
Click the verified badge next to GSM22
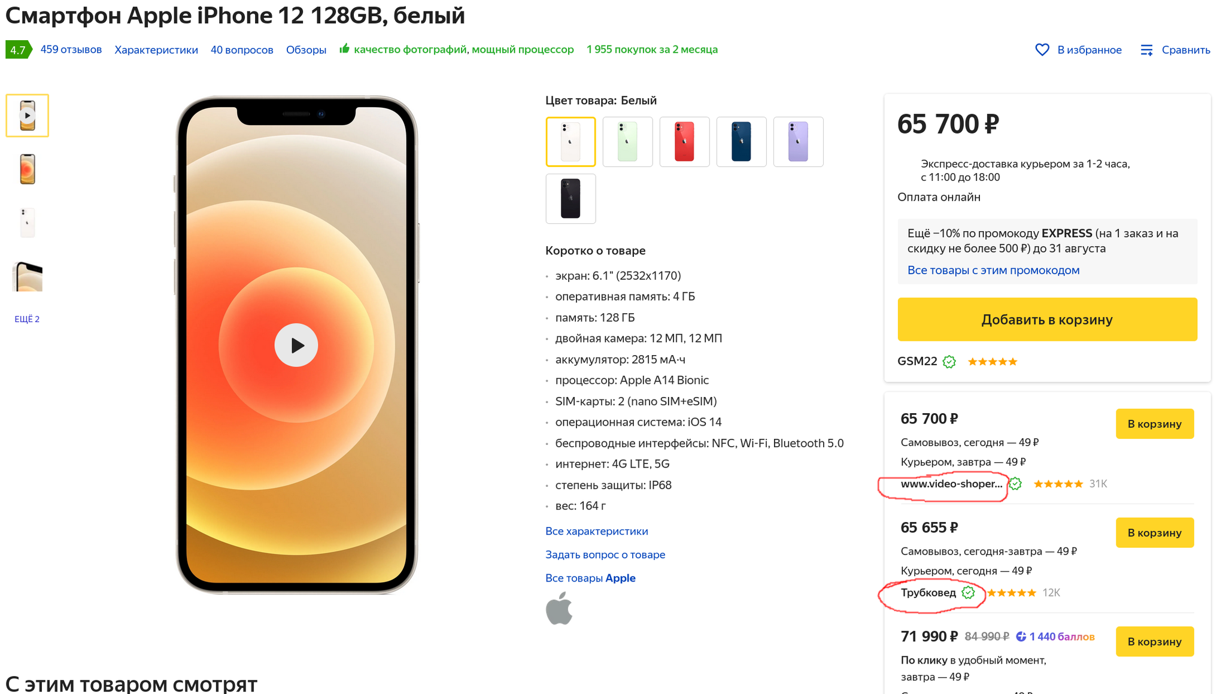tap(949, 362)
